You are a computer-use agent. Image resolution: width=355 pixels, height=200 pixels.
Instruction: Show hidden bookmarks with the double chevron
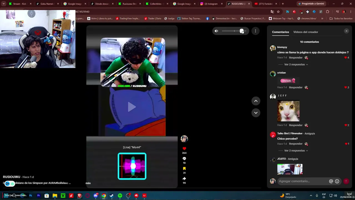pyautogui.click(x=322, y=18)
